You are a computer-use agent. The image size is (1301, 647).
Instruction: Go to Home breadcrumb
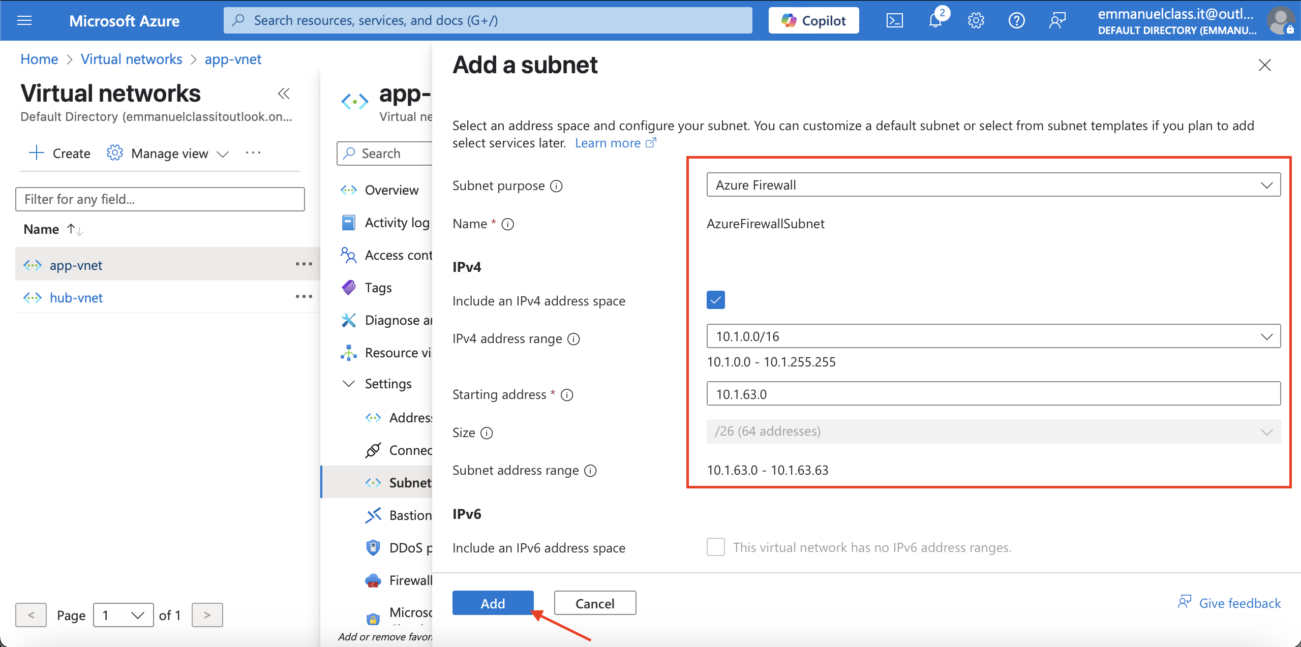click(x=39, y=59)
